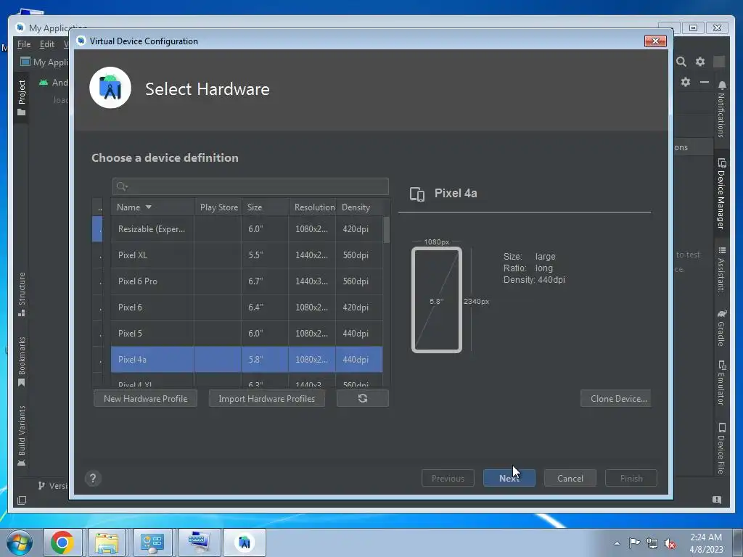Click Next to proceed in the wizard
Image resolution: width=743 pixels, height=557 pixels.
point(509,478)
